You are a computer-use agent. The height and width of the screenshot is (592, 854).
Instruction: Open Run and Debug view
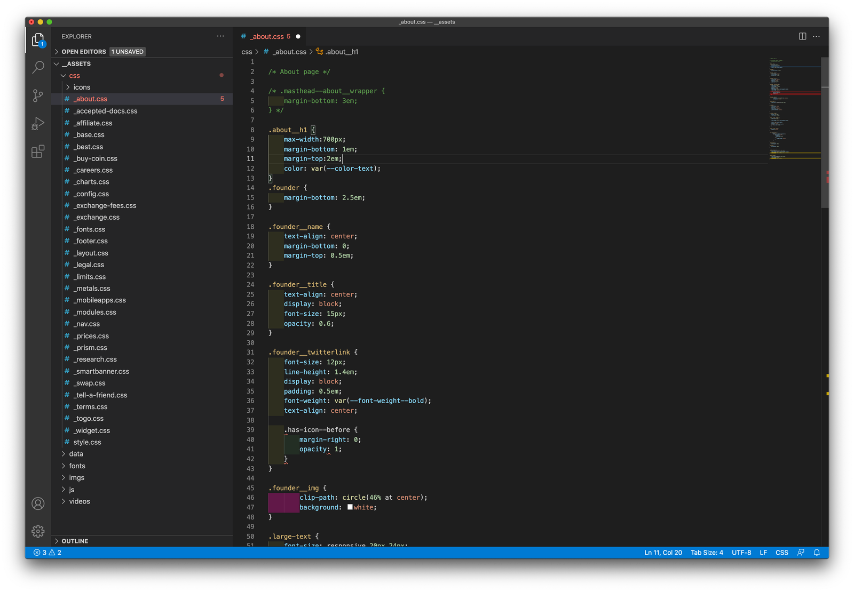[x=38, y=124]
